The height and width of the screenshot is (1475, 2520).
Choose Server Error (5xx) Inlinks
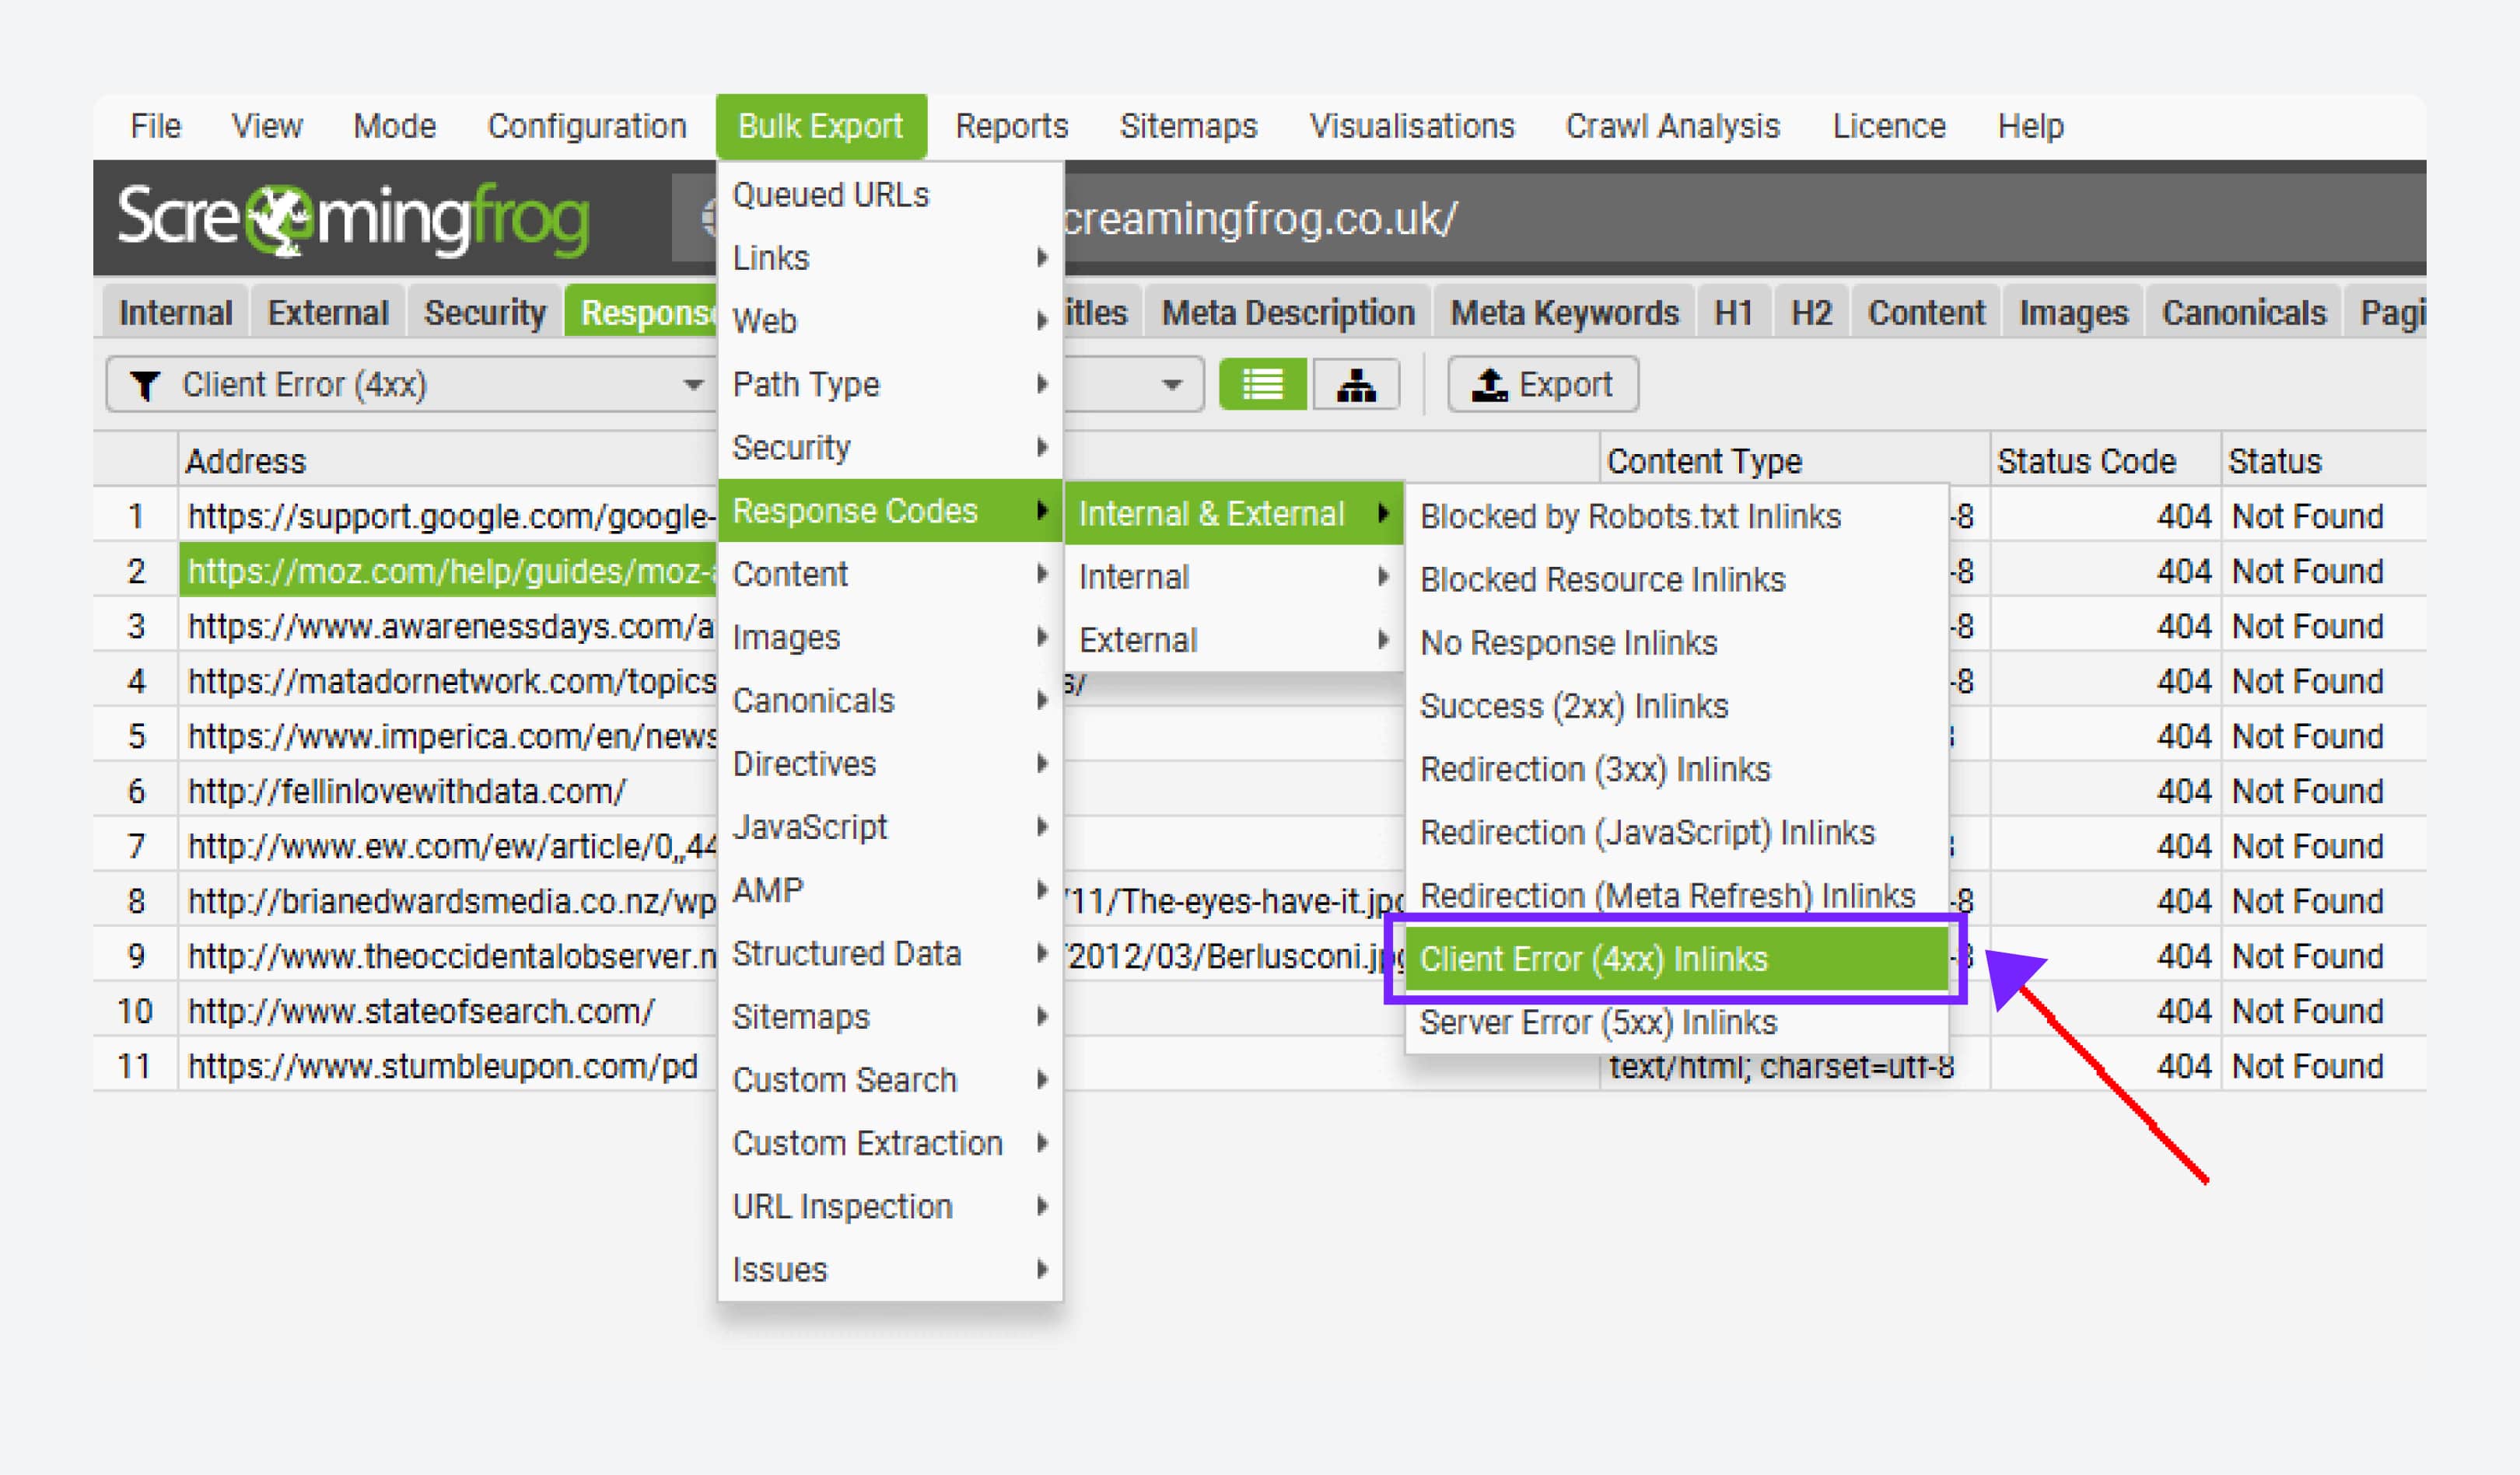click(1677, 1022)
